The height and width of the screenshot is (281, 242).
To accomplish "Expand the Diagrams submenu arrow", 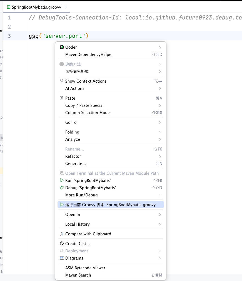I will pos(160,258).
